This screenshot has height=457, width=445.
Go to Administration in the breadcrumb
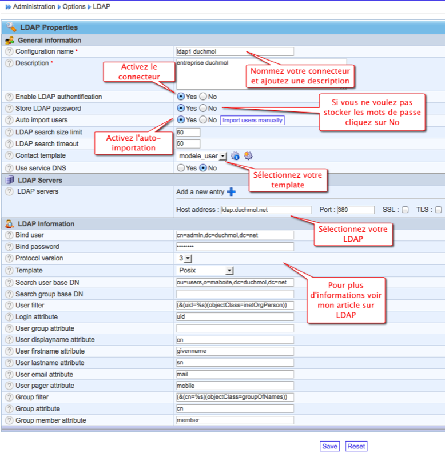coord(34,7)
